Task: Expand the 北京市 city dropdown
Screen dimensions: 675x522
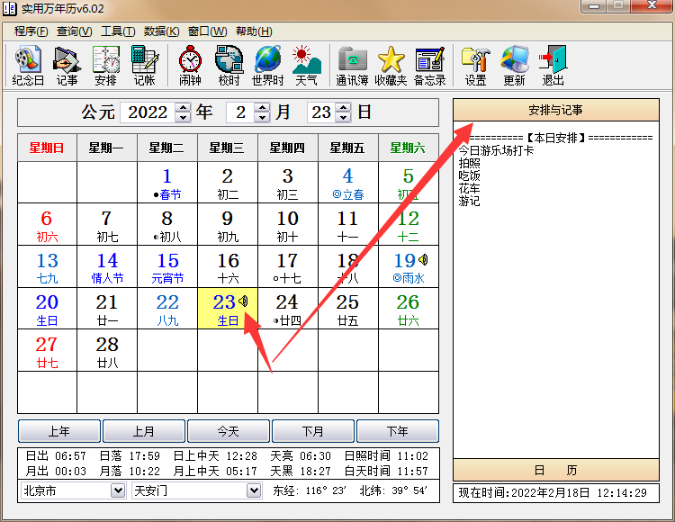Action: (x=118, y=490)
